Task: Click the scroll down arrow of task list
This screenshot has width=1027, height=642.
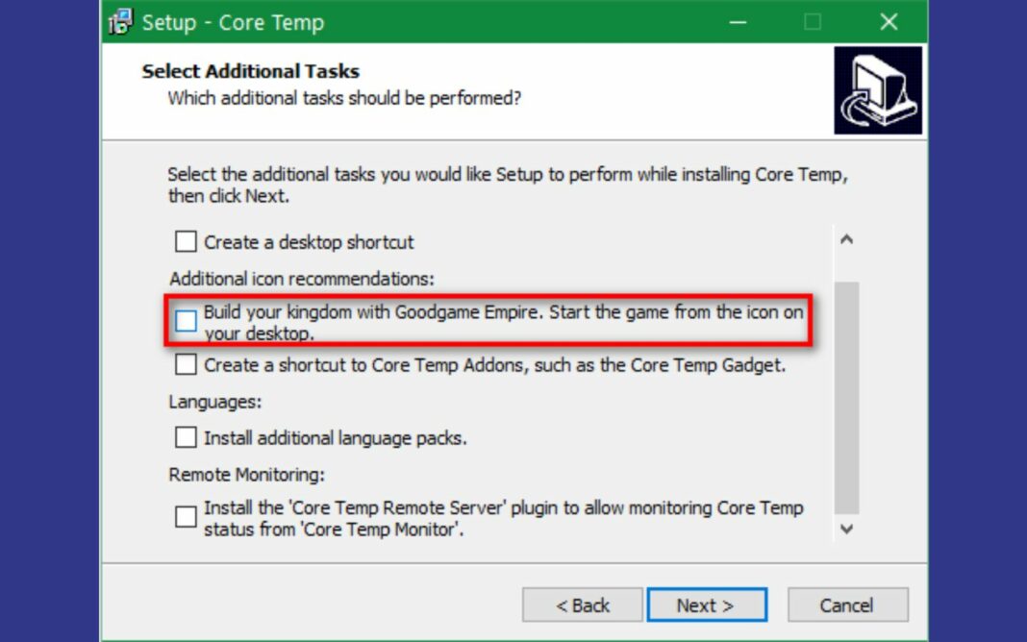Action: point(846,528)
